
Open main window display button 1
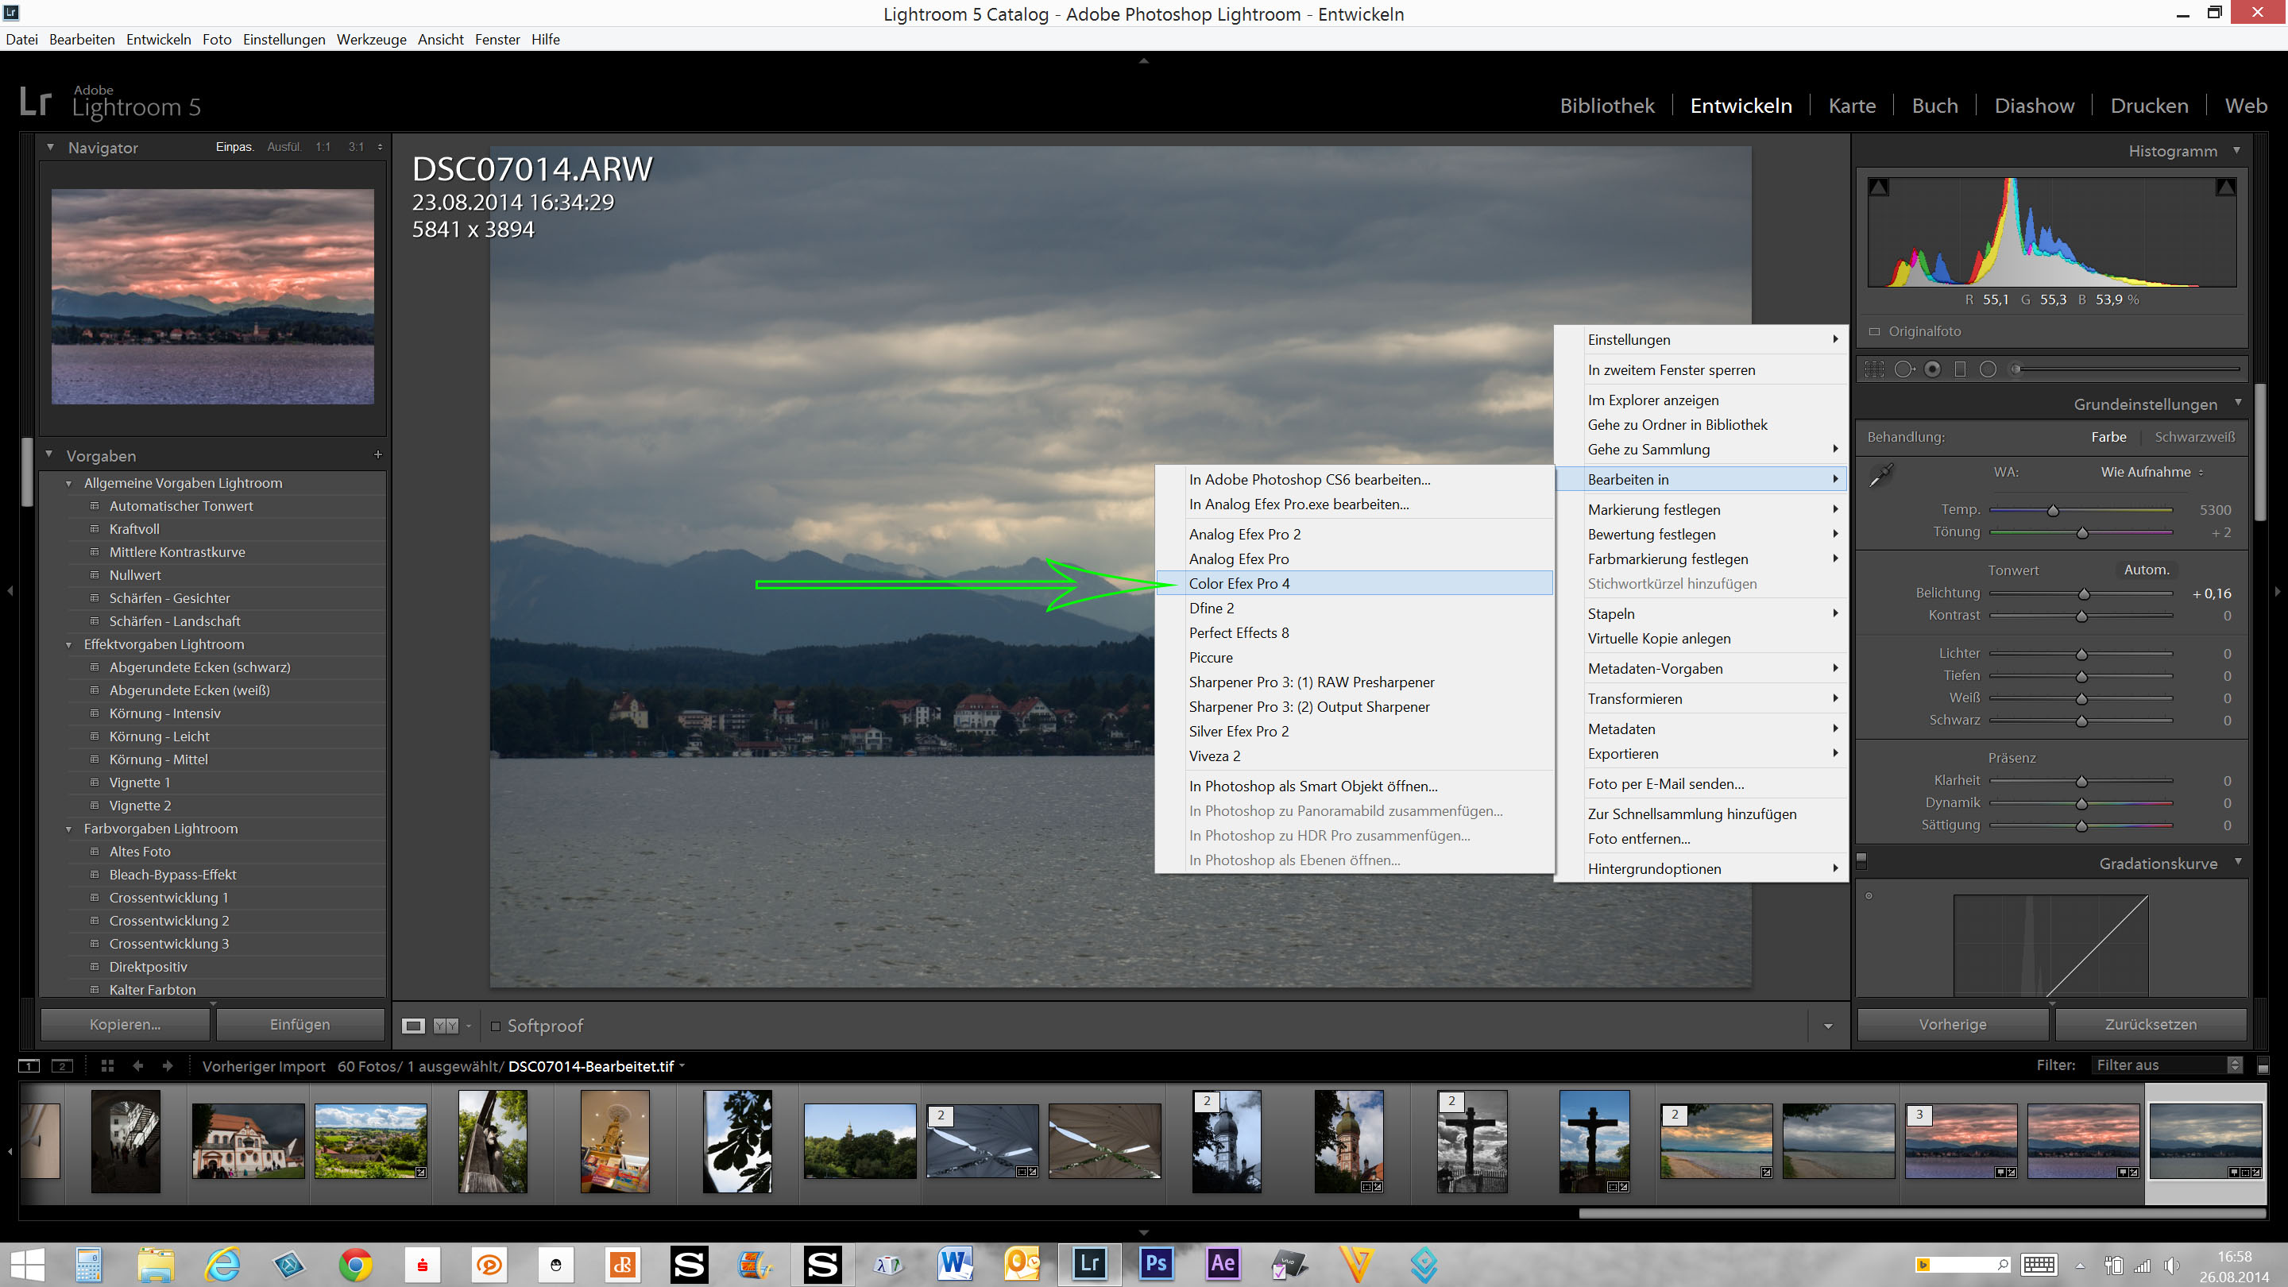click(x=29, y=1066)
